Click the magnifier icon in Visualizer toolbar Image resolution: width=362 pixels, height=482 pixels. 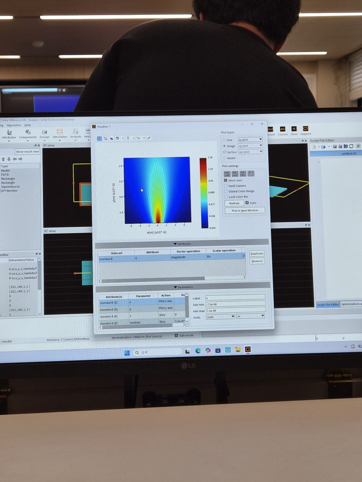click(105, 139)
